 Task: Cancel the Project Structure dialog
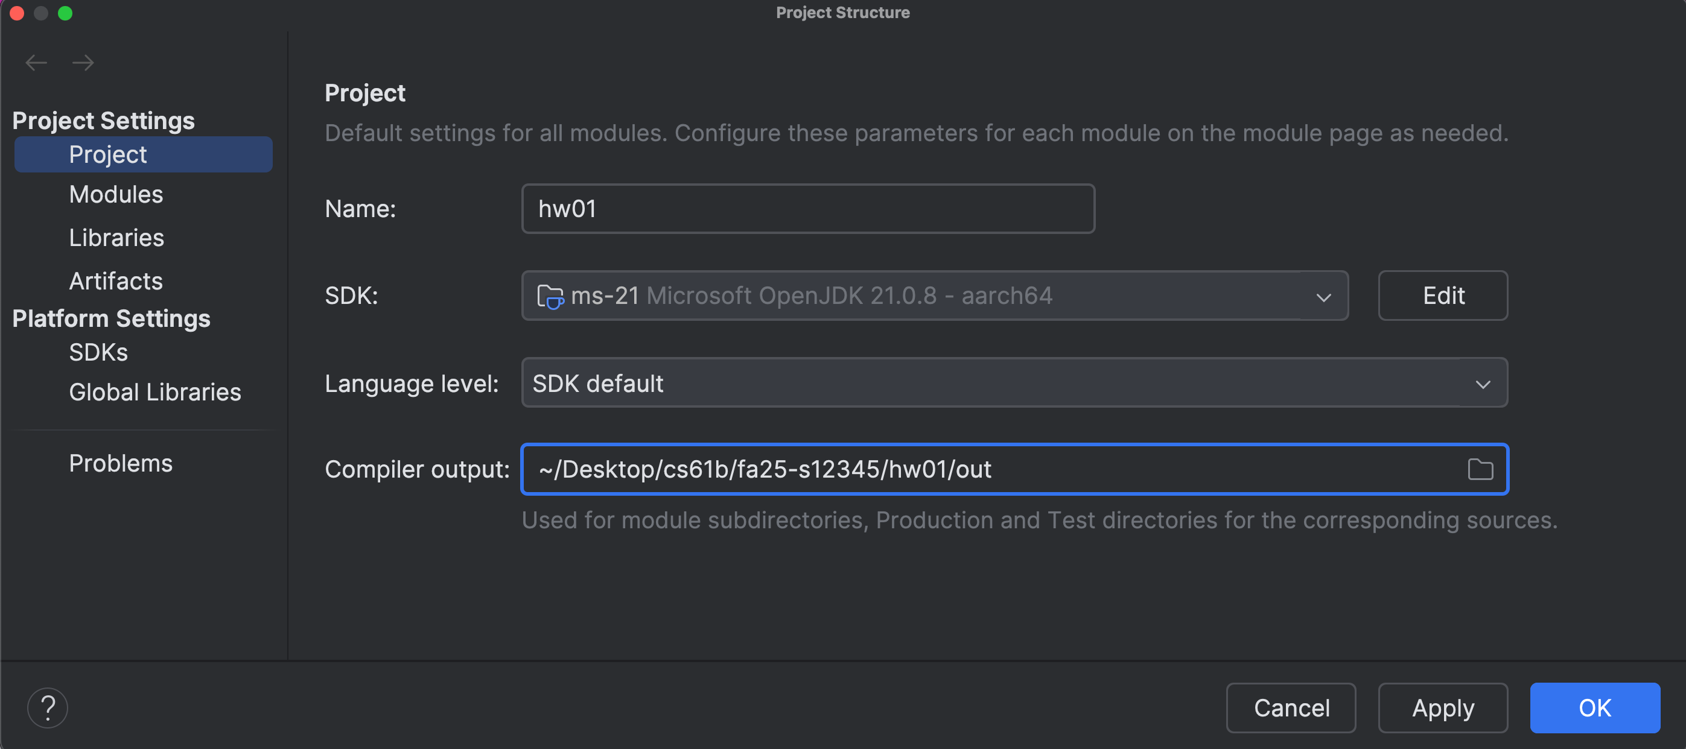[x=1291, y=707]
